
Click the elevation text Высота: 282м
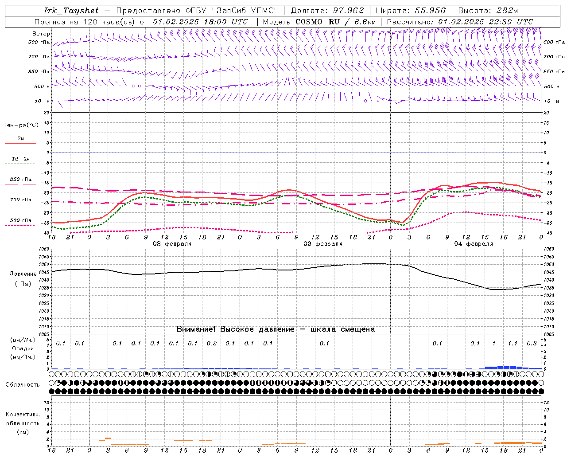tap(488, 11)
